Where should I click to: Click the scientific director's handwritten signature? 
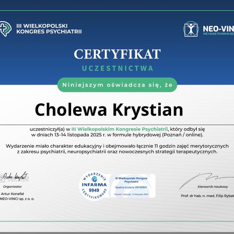pyautogui.click(x=207, y=181)
